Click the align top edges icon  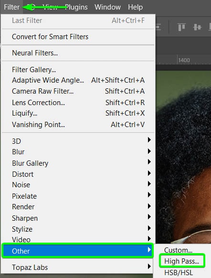tap(181, 27)
